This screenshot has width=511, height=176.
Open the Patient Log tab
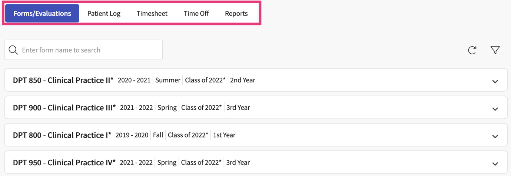104,13
